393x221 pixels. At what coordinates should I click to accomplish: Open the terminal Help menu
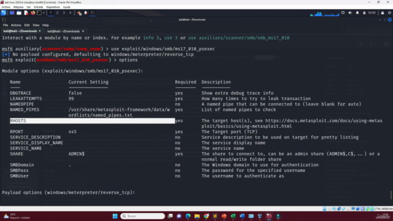pos(45,25)
